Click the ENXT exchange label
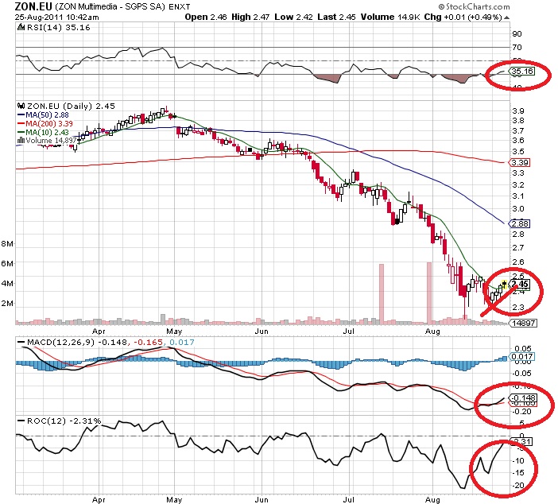Image resolution: width=558 pixels, height=504 pixels. coord(180,7)
